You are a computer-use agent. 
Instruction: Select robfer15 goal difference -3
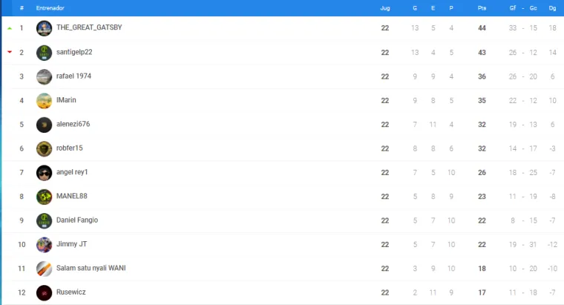tap(552, 148)
